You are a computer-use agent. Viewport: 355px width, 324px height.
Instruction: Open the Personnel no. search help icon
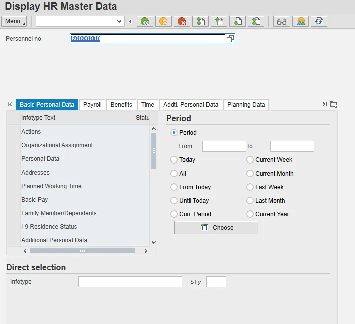[230, 39]
